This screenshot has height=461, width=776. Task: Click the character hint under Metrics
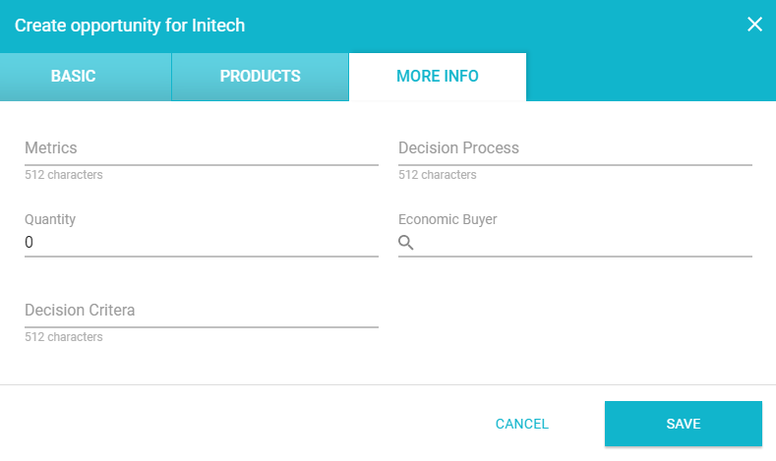pyautogui.click(x=64, y=175)
